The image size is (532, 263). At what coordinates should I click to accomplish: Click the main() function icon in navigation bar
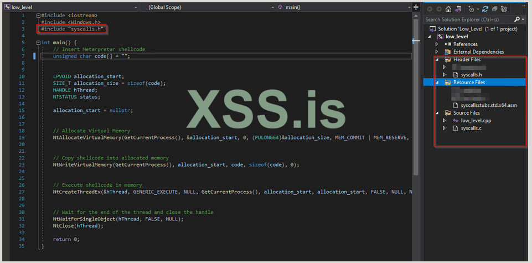pyautogui.click(x=280, y=7)
